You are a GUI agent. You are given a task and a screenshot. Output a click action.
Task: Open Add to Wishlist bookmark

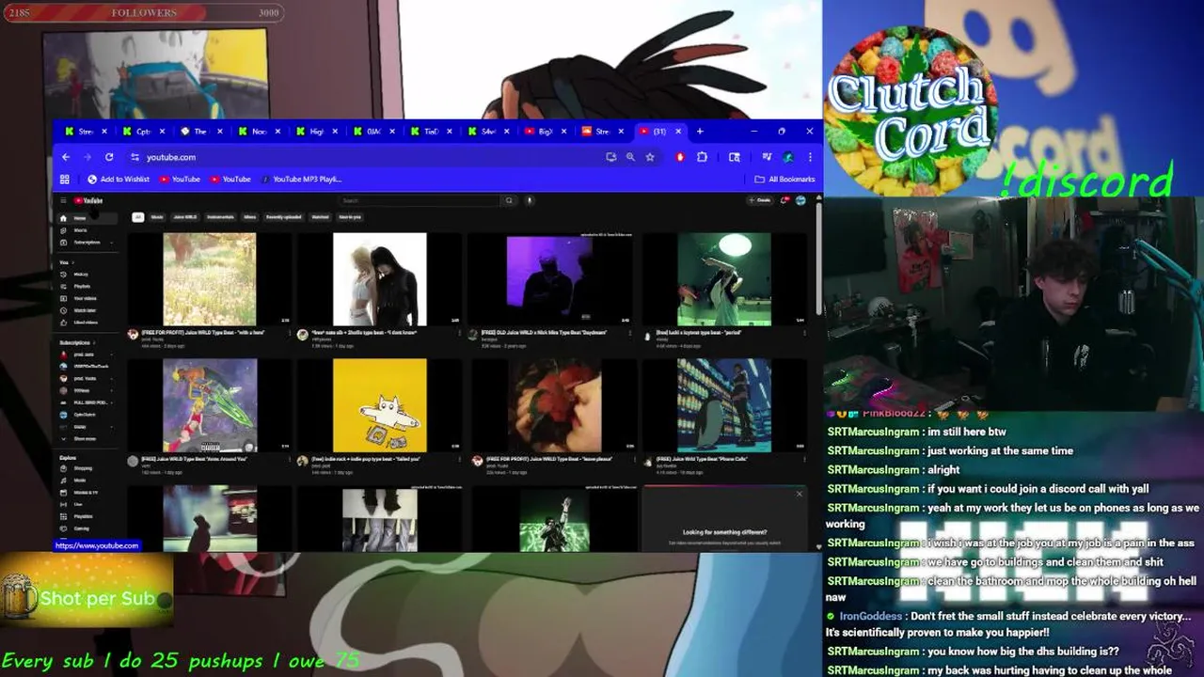tap(119, 179)
